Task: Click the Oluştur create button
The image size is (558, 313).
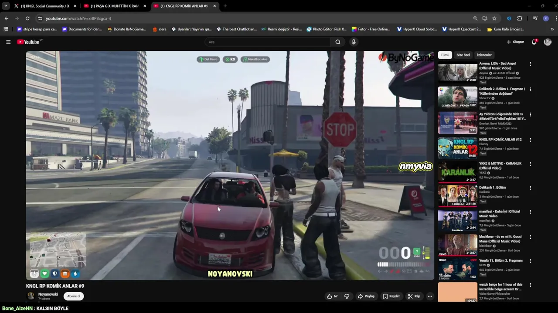Action: tap(515, 42)
